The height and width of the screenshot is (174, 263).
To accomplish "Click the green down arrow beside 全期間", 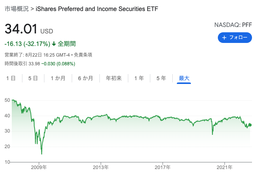I will pos(54,44).
